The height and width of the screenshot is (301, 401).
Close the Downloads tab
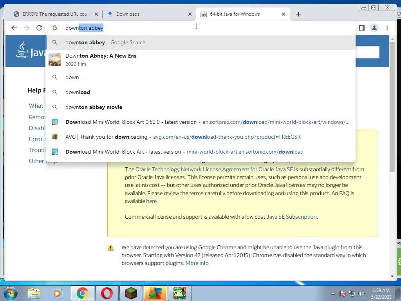pos(190,14)
